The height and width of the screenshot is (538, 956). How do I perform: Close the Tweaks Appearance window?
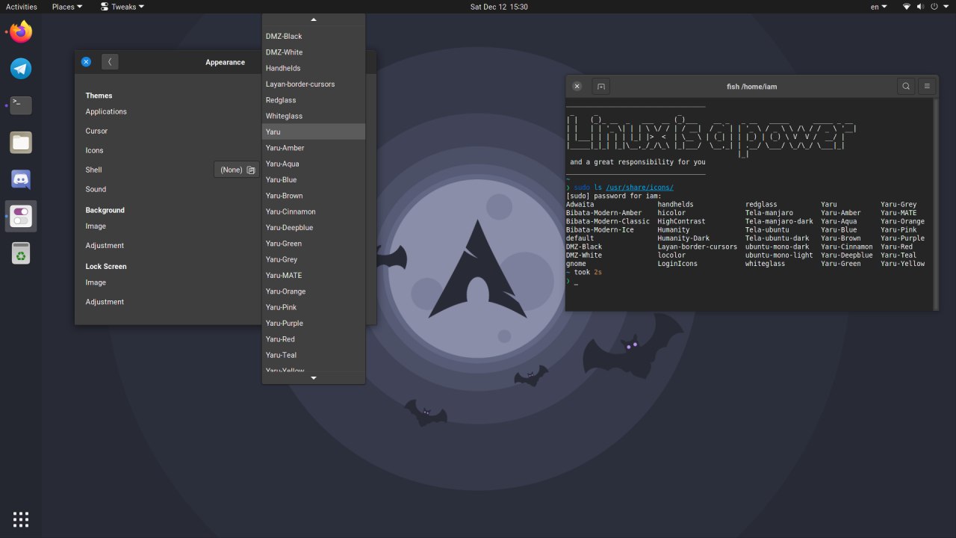point(86,62)
